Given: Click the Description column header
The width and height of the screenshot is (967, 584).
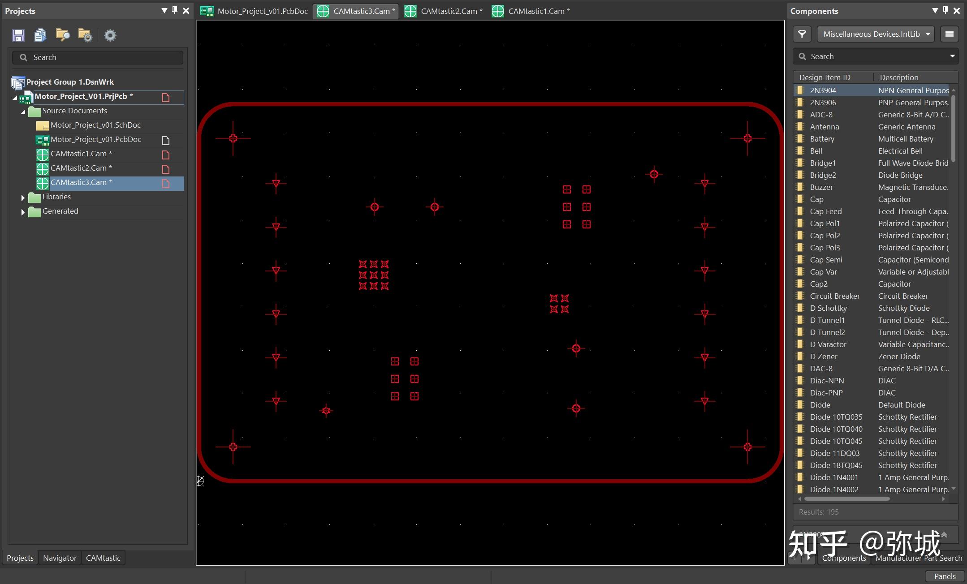Looking at the screenshot, I should coord(899,77).
